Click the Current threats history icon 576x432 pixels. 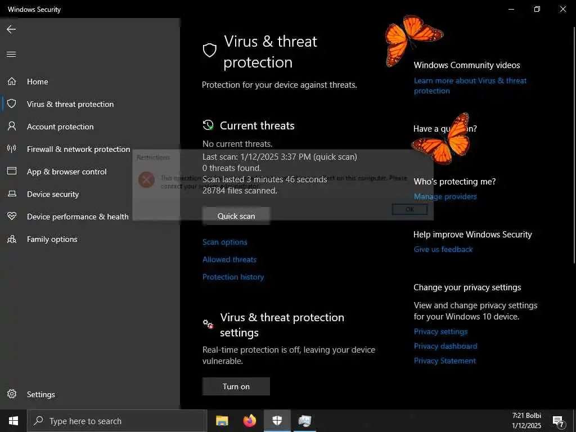point(208,125)
